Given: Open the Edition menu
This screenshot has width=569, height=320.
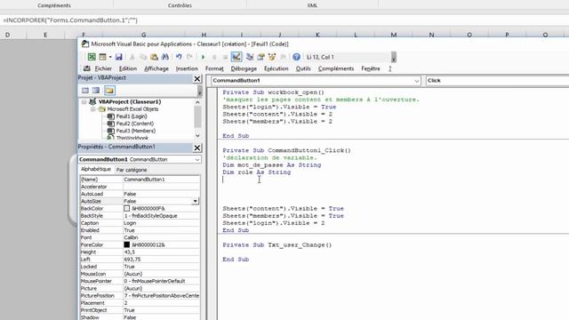Looking at the screenshot, I should click(x=128, y=68).
